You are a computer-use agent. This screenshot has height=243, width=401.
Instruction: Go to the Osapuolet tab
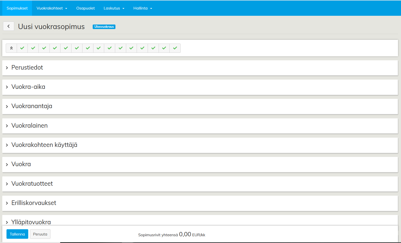[x=85, y=8]
